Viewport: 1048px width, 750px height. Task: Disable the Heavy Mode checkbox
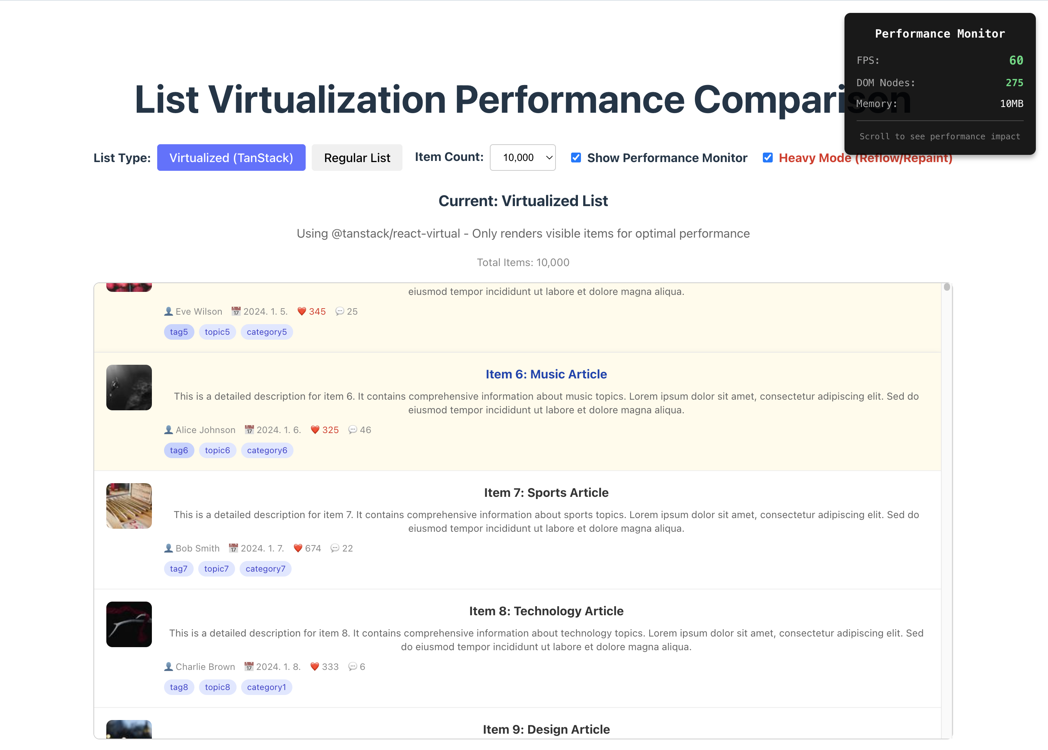[x=767, y=158]
